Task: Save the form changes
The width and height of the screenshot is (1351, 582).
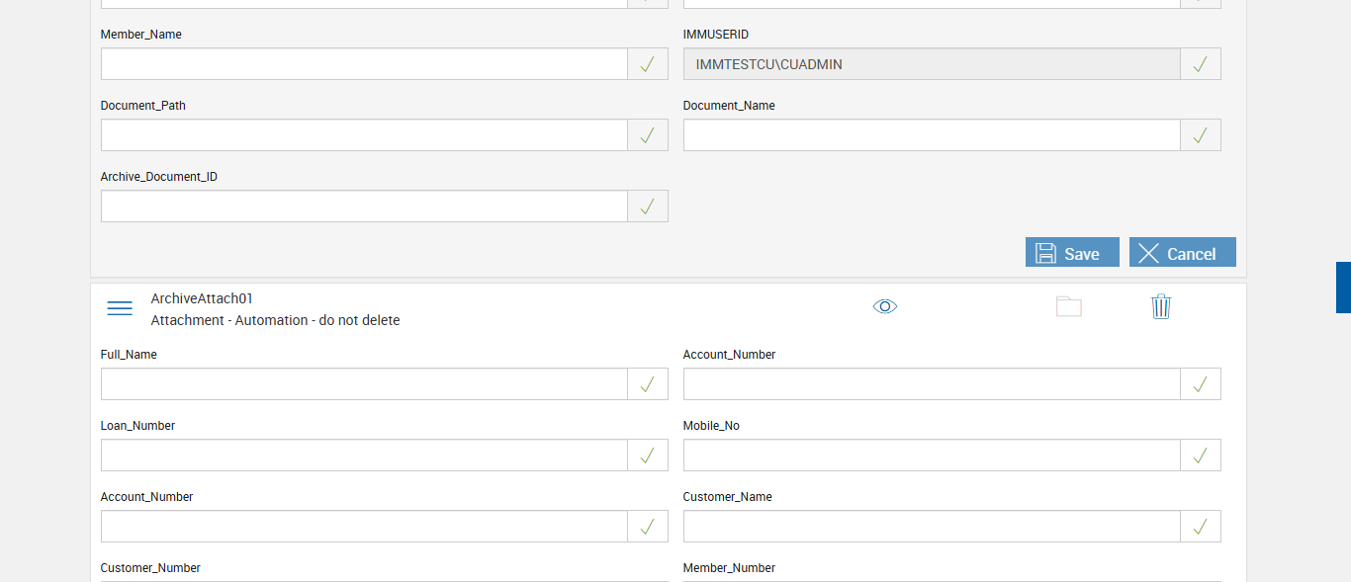Action: click(x=1072, y=252)
